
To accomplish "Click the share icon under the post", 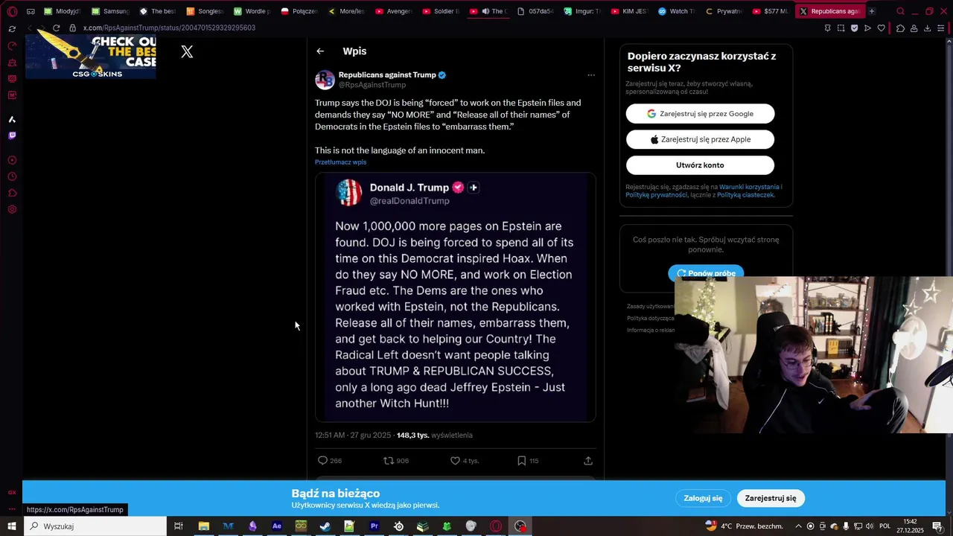I will click(588, 461).
